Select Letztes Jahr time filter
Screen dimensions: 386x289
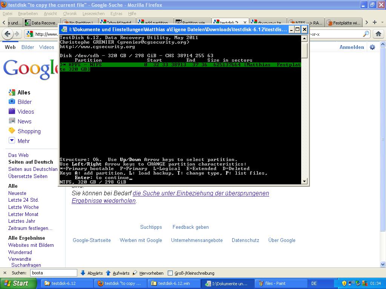(21, 221)
